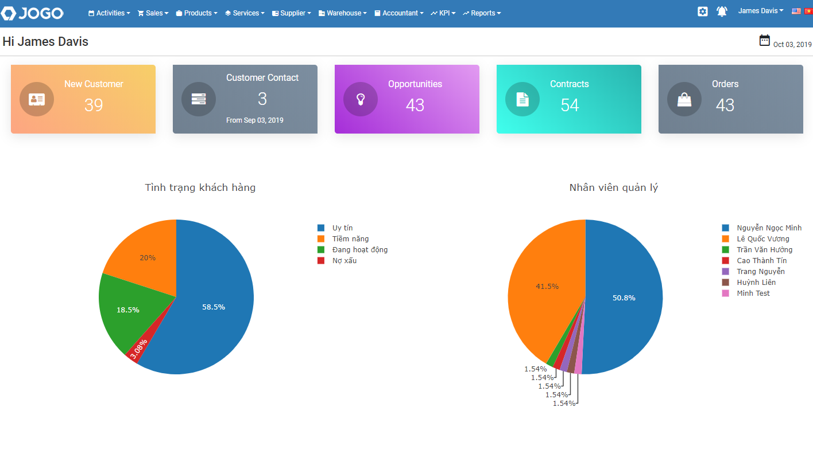
Task: Expand the Warehouse dropdown menu
Action: pos(343,13)
